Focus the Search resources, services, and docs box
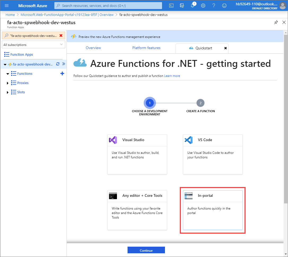Screen dimensions: 288x257 (108, 6)
